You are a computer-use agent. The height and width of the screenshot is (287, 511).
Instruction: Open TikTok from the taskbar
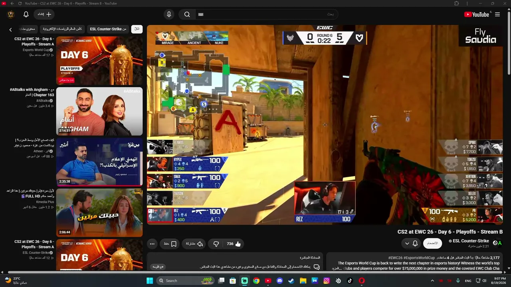coord(350,281)
